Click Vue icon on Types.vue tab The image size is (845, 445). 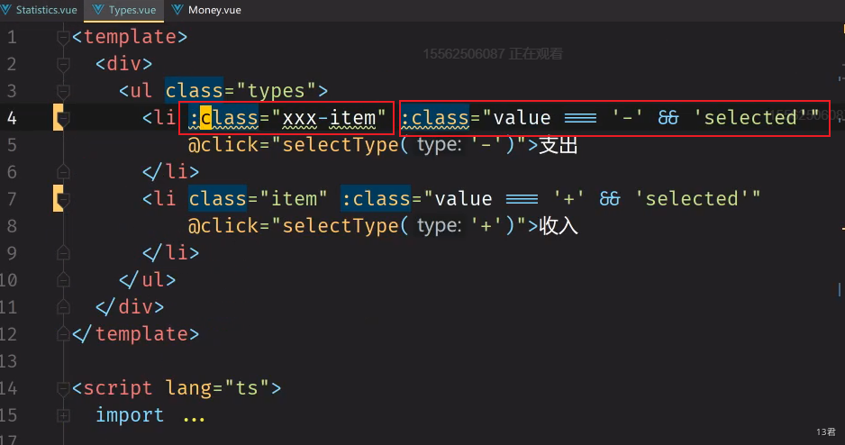point(98,10)
